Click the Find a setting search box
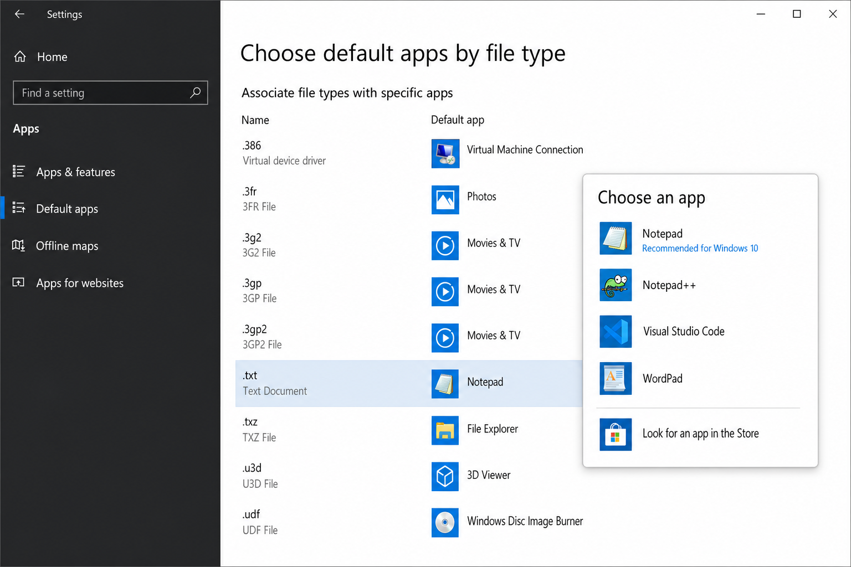The image size is (851, 567). tap(110, 92)
